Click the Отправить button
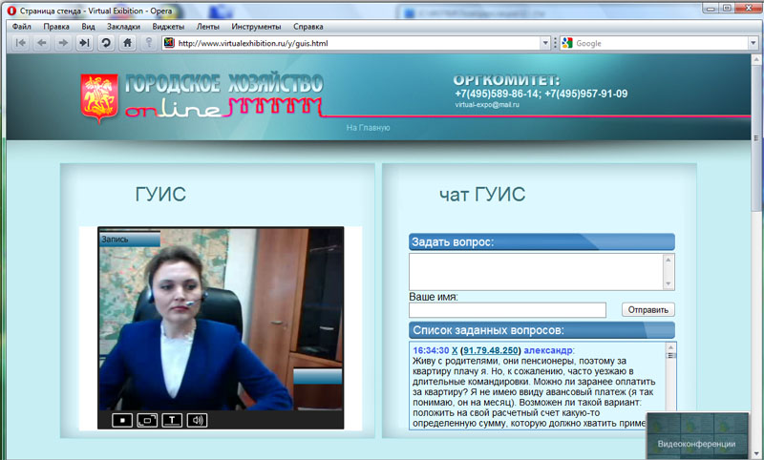This screenshot has width=764, height=460. pos(648,309)
